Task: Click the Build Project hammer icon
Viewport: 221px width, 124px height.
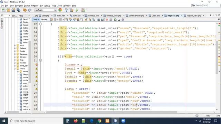Action: point(66,10)
